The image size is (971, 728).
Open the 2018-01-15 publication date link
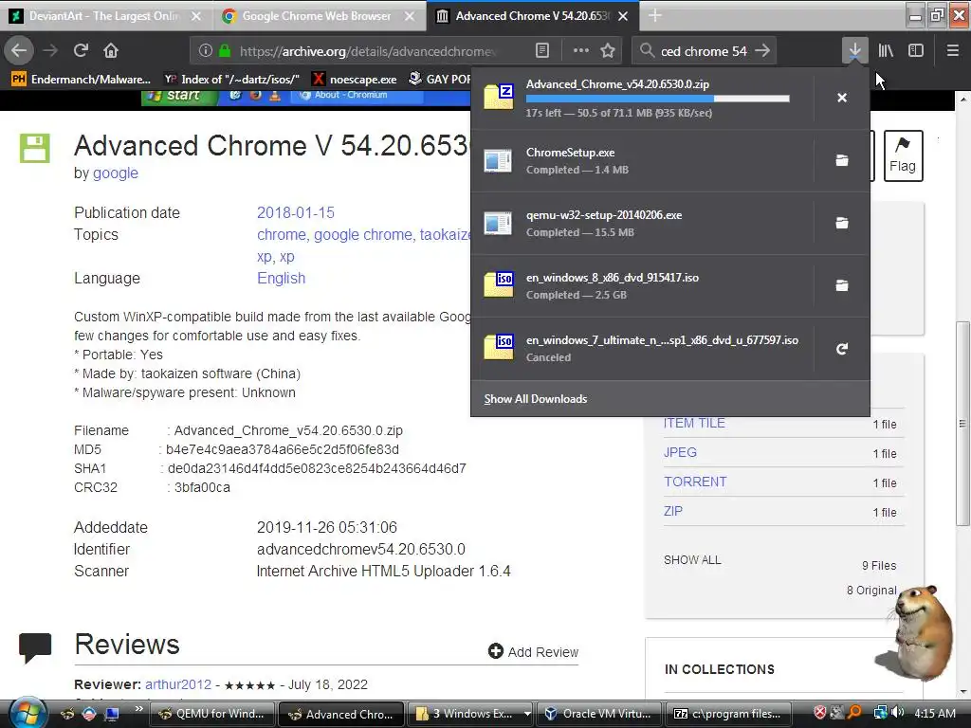tap(296, 213)
